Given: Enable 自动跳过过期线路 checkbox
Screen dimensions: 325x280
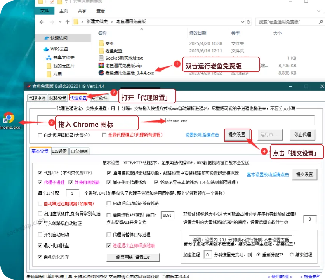Looking at the screenshot, I should (40, 204).
